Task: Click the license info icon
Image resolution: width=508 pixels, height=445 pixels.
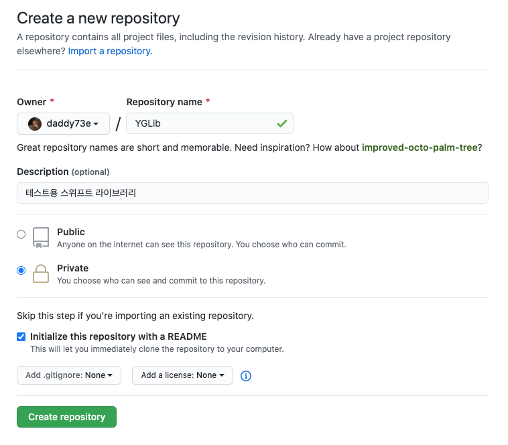Action: point(245,376)
